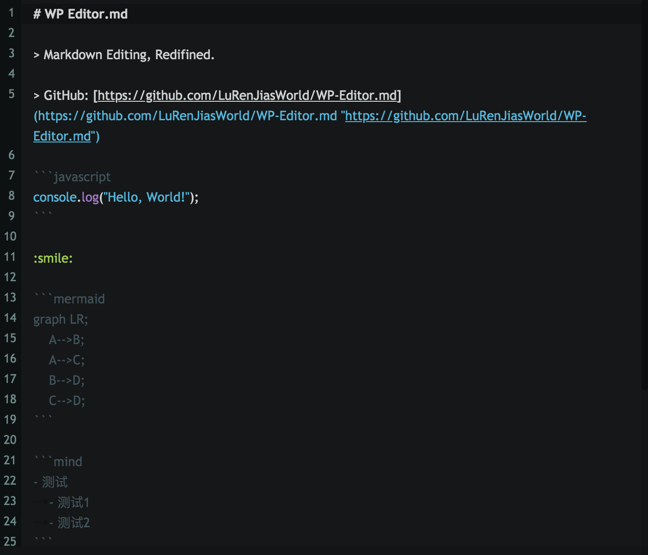648x555 pixels.
Task: Click line number 25 in the gutter
Action: (10, 542)
